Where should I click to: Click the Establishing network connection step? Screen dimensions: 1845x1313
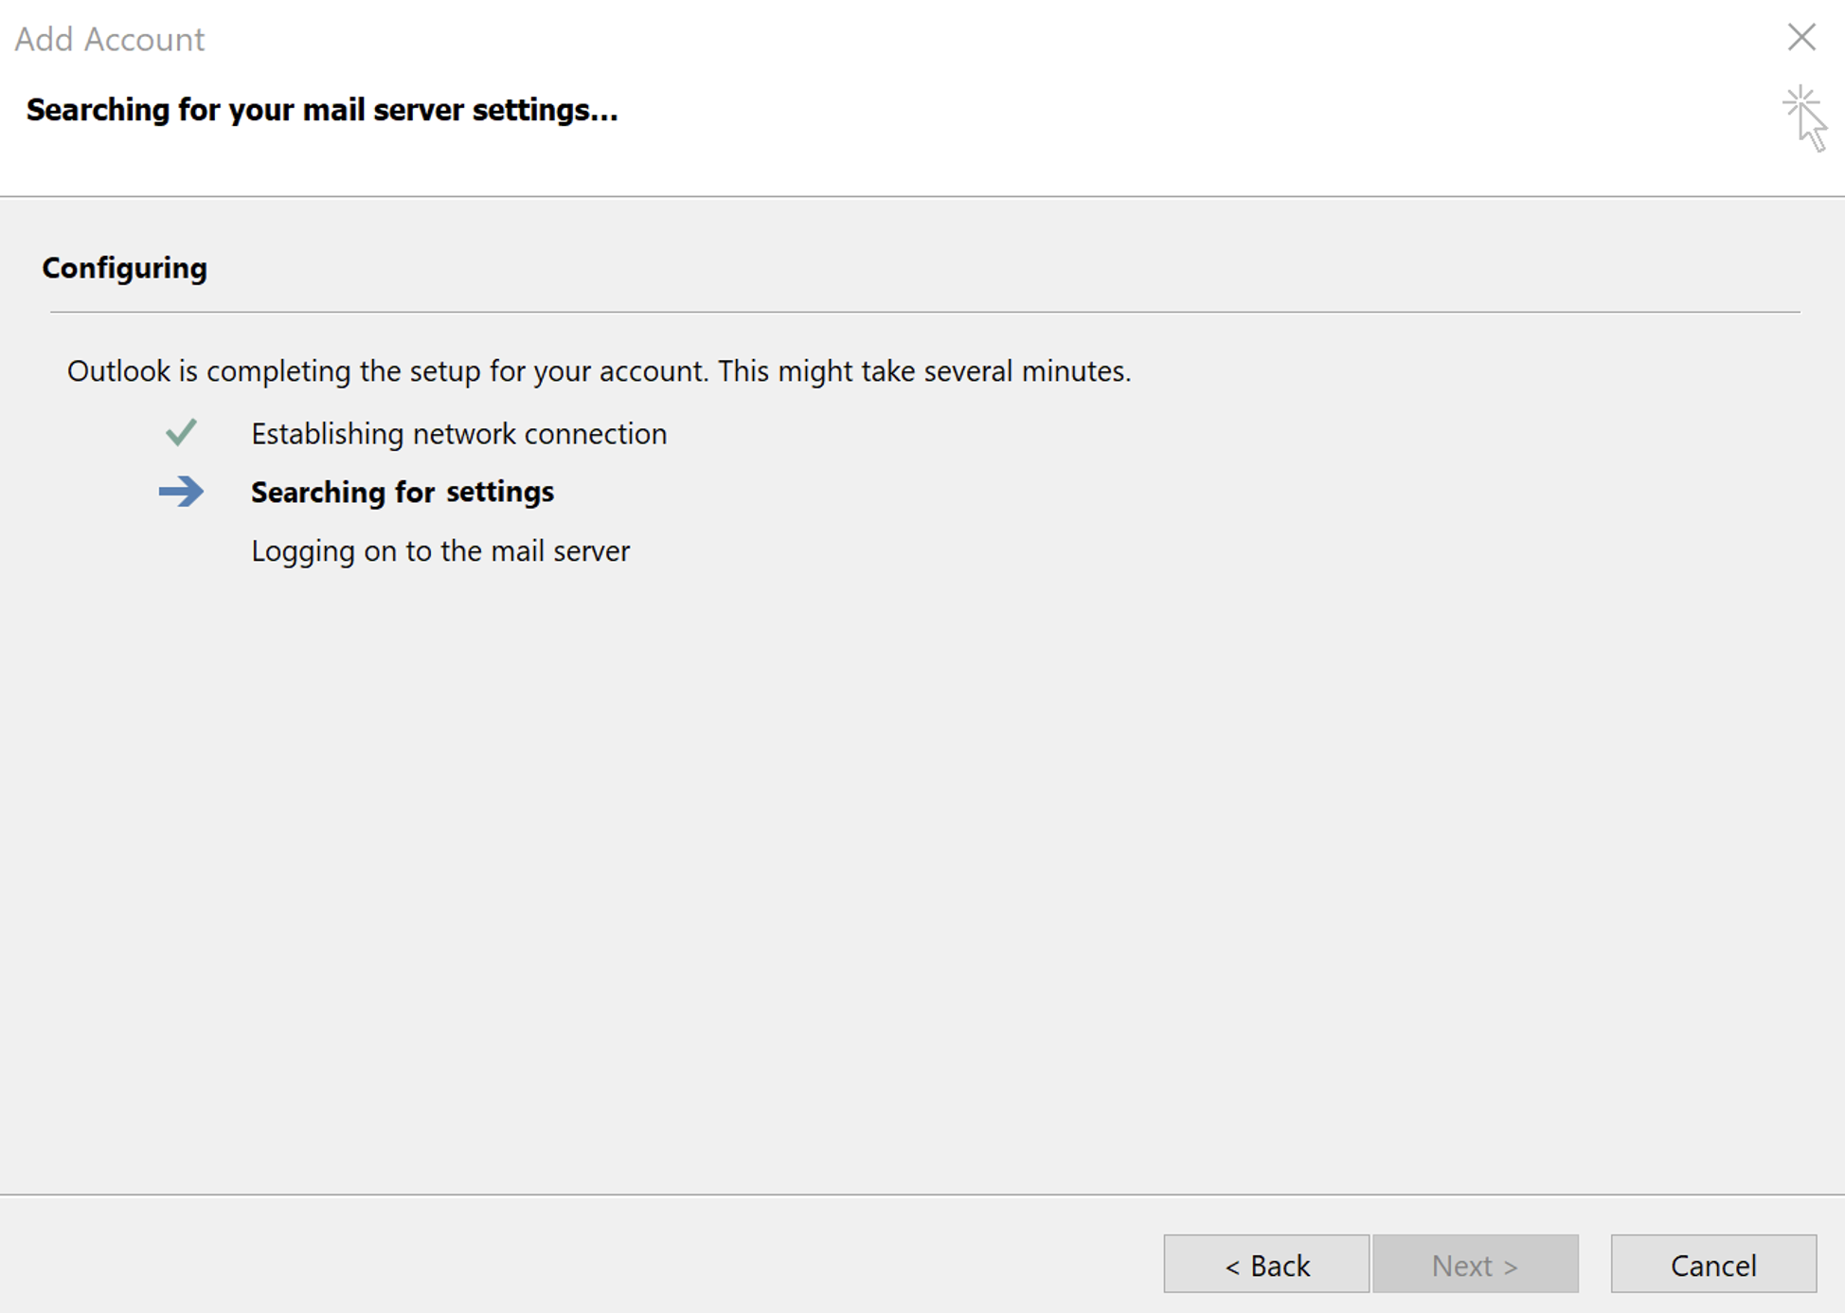[x=458, y=434]
